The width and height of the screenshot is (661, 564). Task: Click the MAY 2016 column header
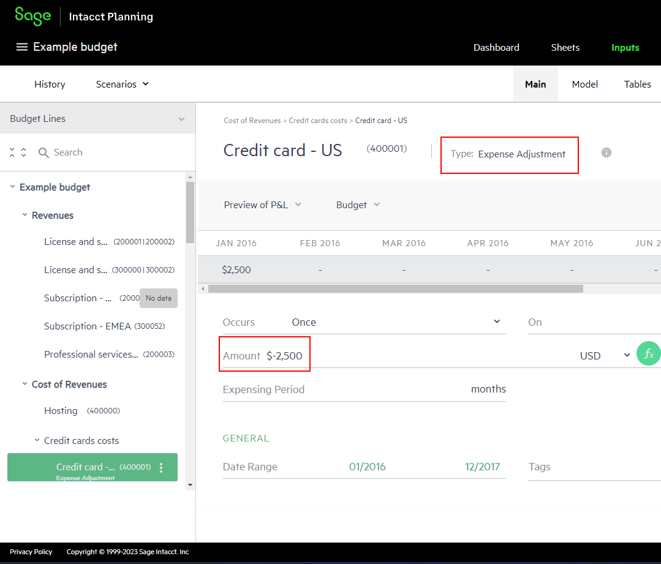point(572,243)
